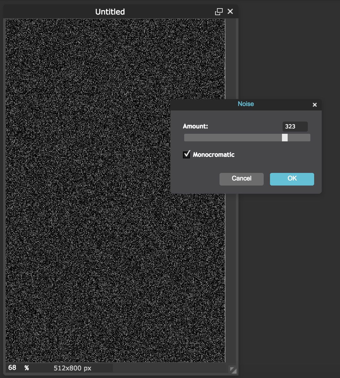Click the window resize grip icon
340x378 pixels.
click(233, 370)
